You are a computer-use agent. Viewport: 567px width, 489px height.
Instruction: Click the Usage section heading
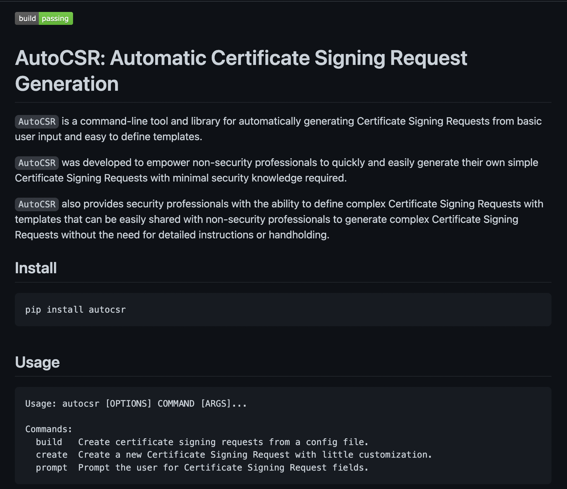(37, 362)
